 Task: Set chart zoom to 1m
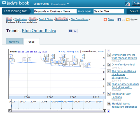point(27,52)
